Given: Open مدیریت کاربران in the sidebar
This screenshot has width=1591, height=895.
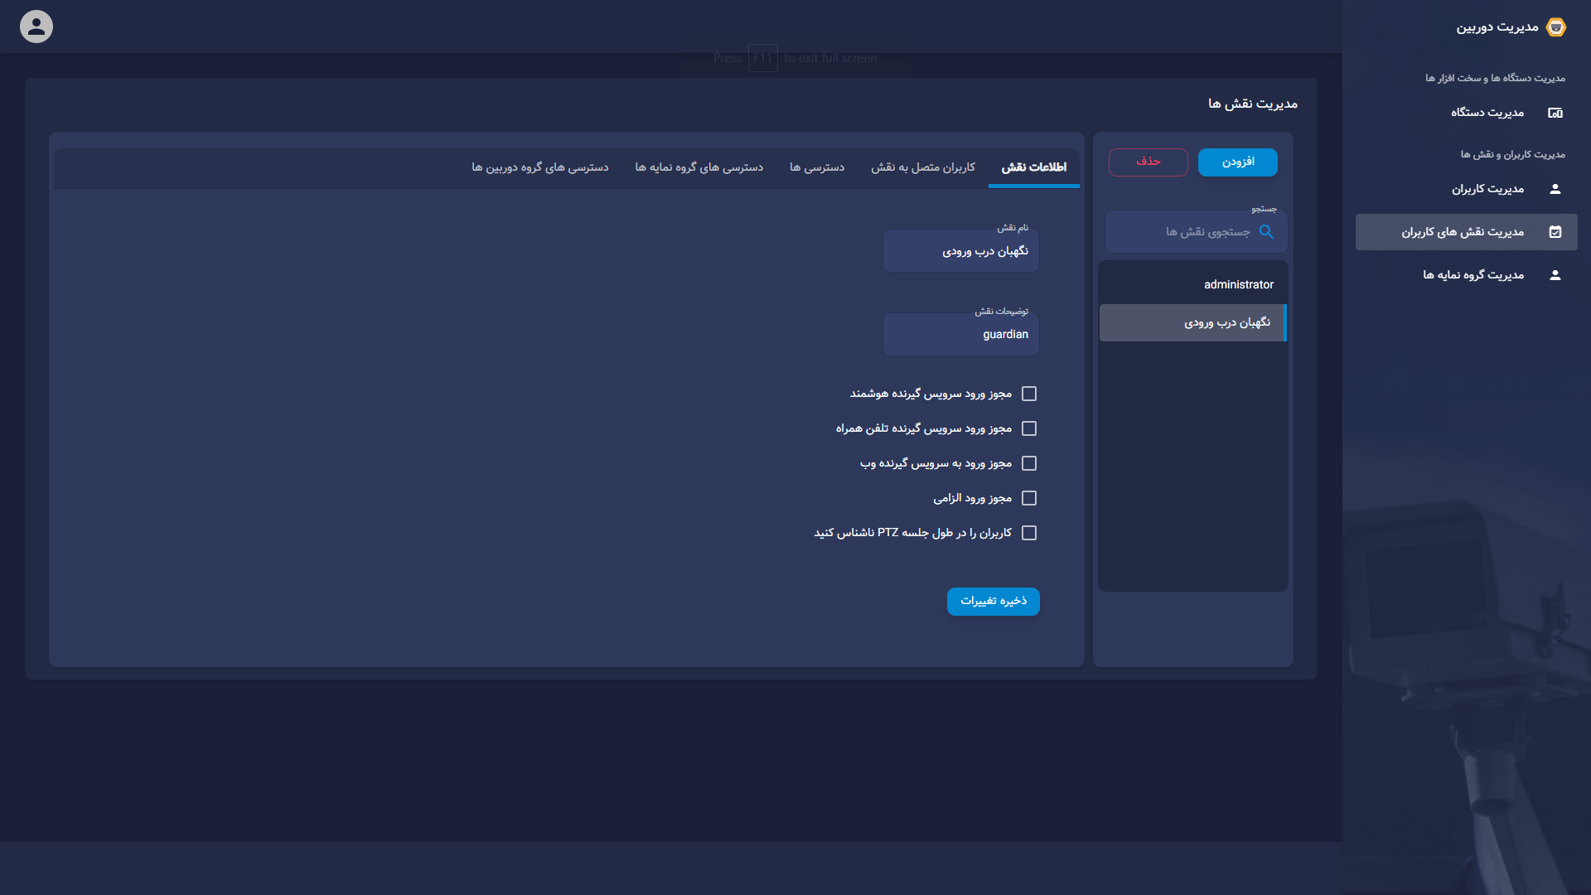Looking at the screenshot, I should click(x=1467, y=189).
